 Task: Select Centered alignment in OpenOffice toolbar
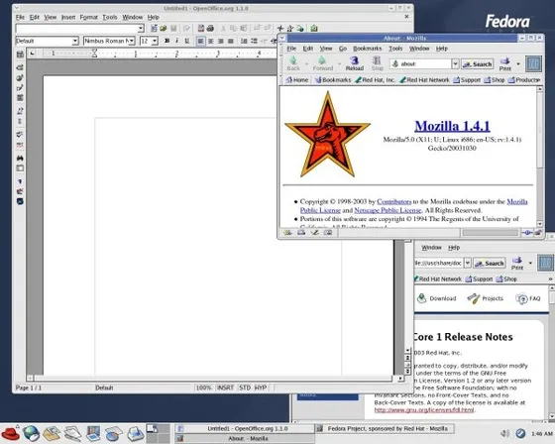click(210, 41)
